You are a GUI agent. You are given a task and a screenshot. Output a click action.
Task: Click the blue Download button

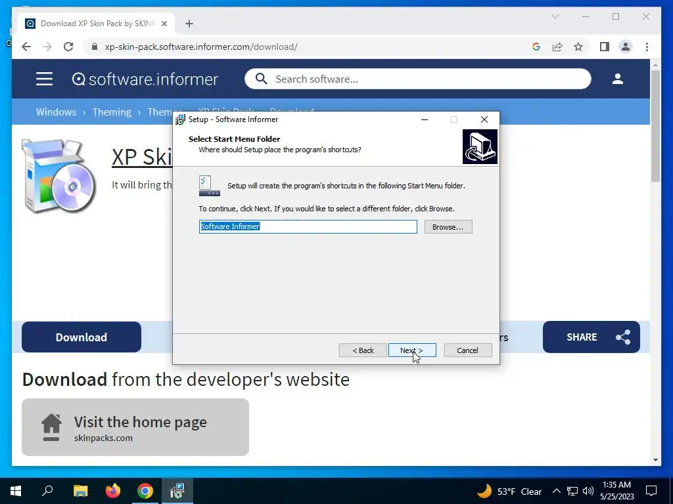81,337
